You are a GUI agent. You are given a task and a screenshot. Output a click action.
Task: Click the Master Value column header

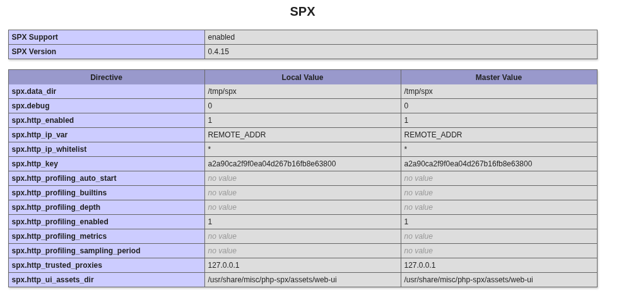coord(498,78)
